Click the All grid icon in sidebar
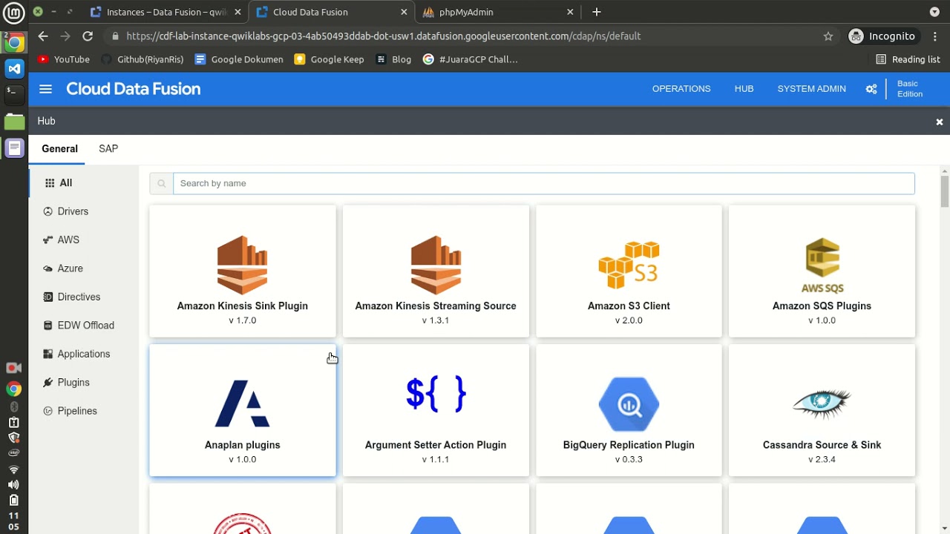Screen dimensions: 950x534 click(50, 183)
